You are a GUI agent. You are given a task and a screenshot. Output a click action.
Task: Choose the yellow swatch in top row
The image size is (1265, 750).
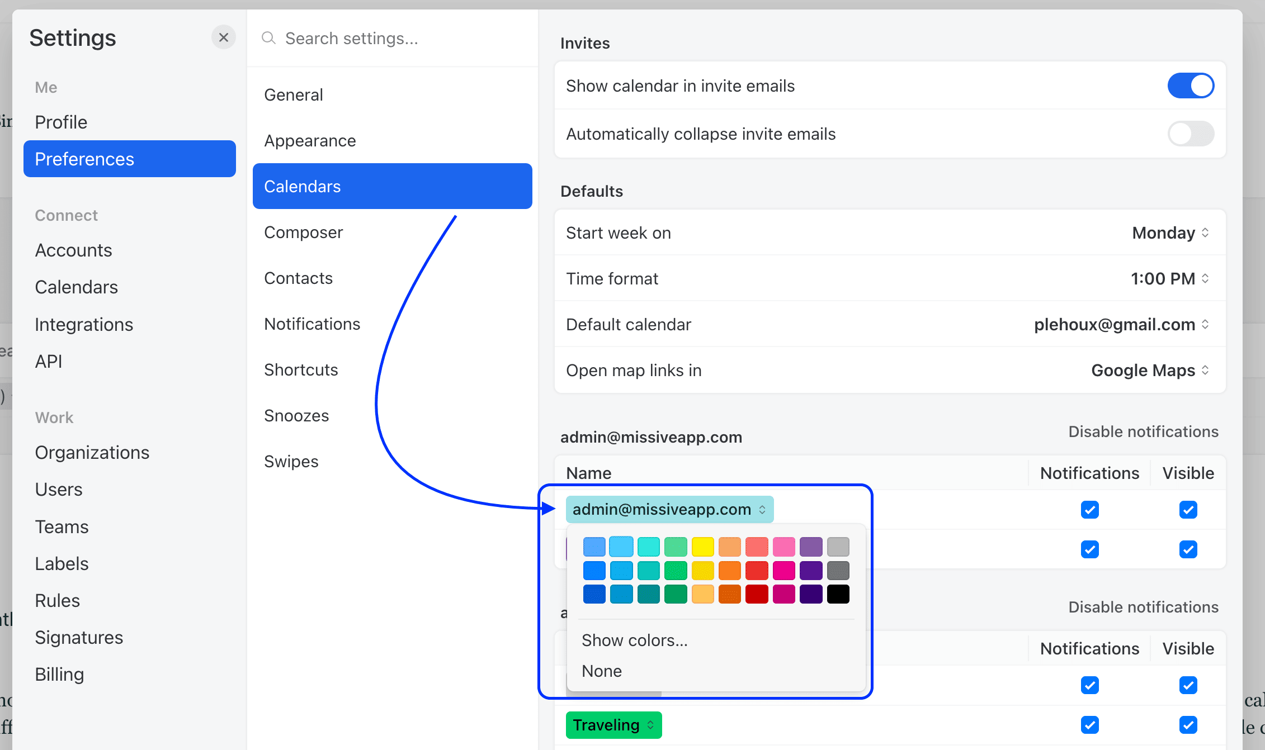coord(702,547)
